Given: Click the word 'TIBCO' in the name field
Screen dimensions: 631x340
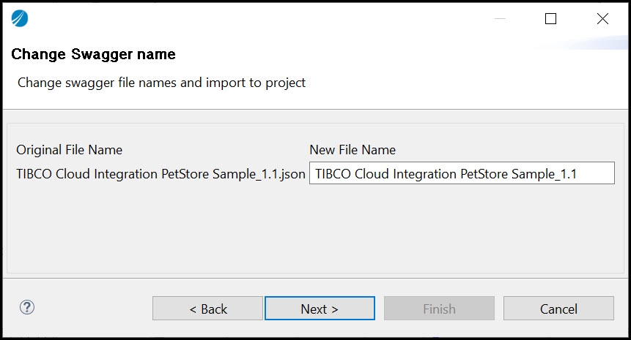Looking at the screenshot, I should [333, 174].
